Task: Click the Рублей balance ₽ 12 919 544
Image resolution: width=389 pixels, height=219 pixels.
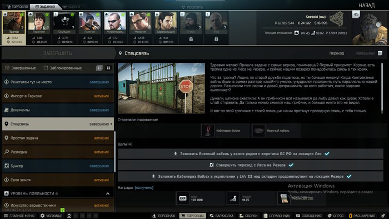Action: [x=285, y=23]
